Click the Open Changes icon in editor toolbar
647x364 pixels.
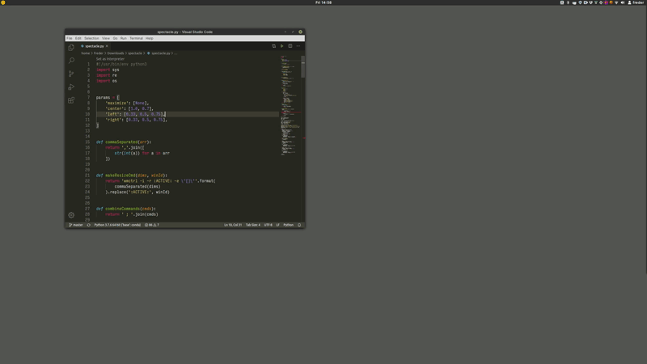point(273,46)
